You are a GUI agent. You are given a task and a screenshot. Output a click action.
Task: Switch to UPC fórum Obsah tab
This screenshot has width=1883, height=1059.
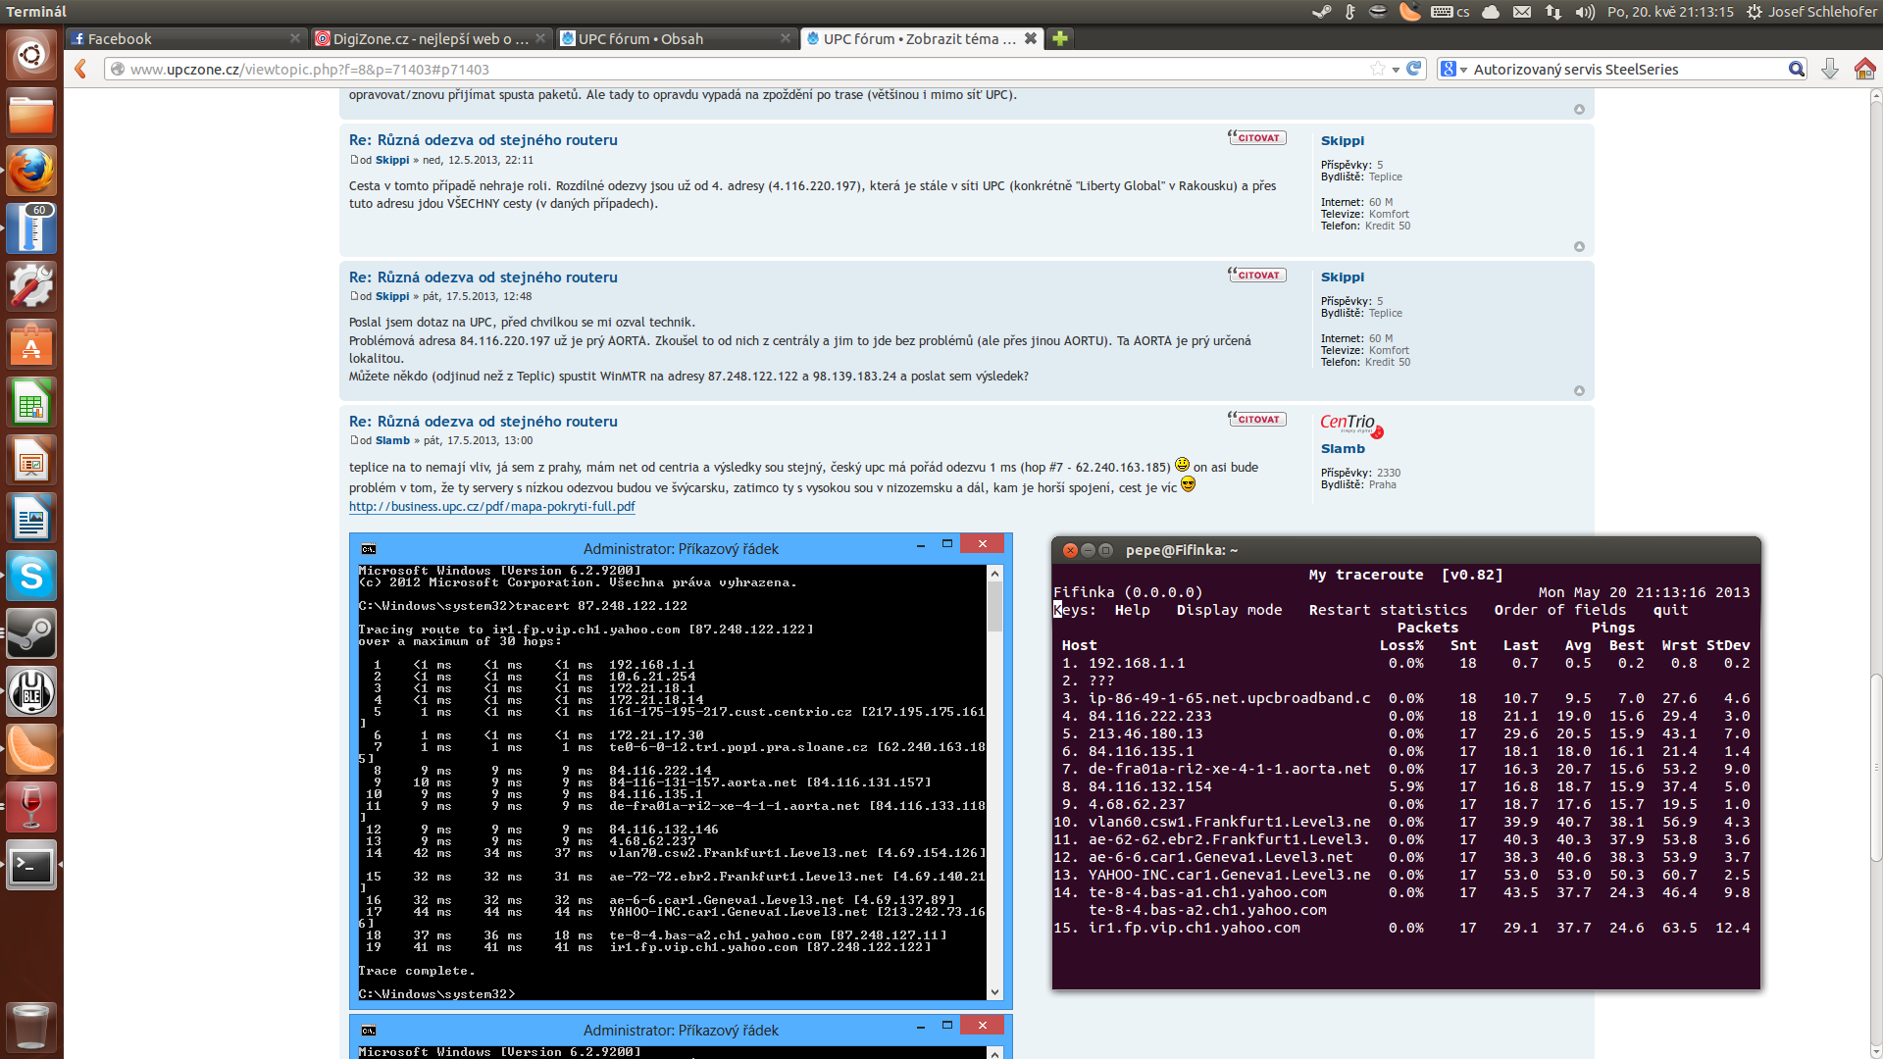point(677,38)
